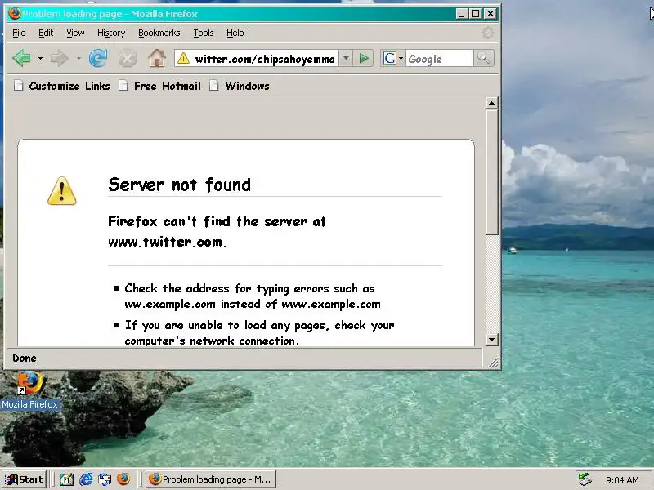Click the warning site icon in address bar

(183, 59)
